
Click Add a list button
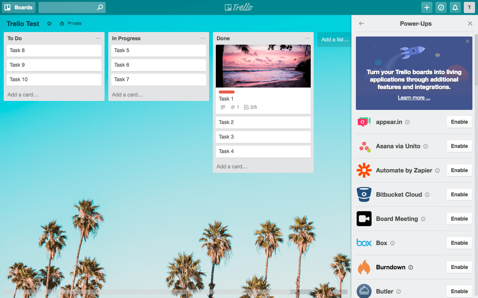pyautogui.click(x=334, y=39)
